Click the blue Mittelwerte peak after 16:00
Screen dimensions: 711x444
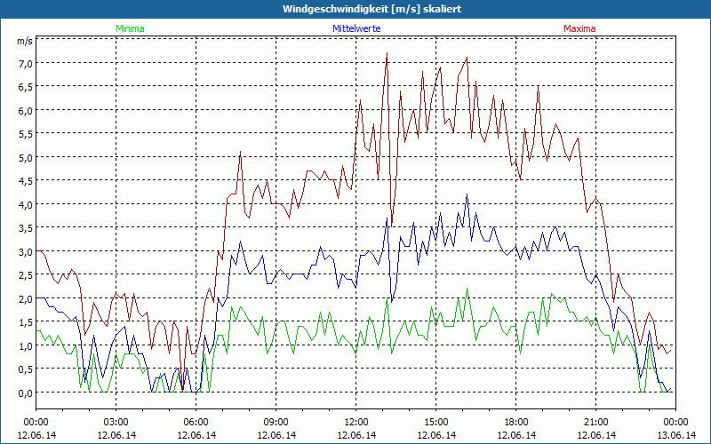(x=467, y=194)
